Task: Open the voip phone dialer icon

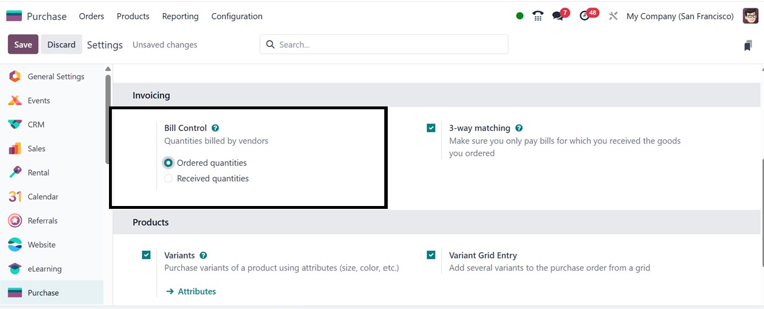Action: click(x=538, y=16)
